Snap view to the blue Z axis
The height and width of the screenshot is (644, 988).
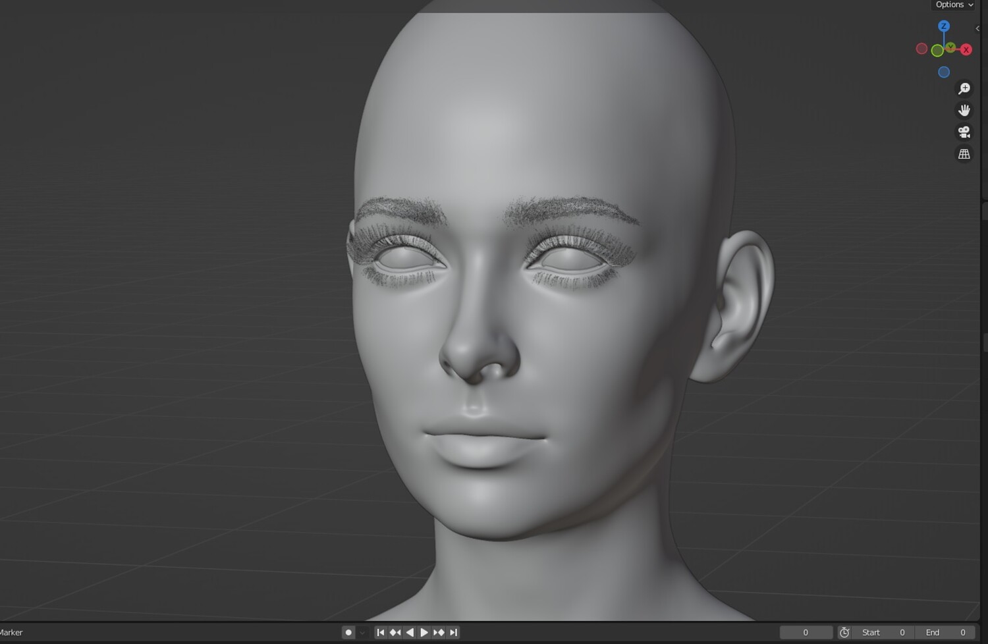coord(944,26)
